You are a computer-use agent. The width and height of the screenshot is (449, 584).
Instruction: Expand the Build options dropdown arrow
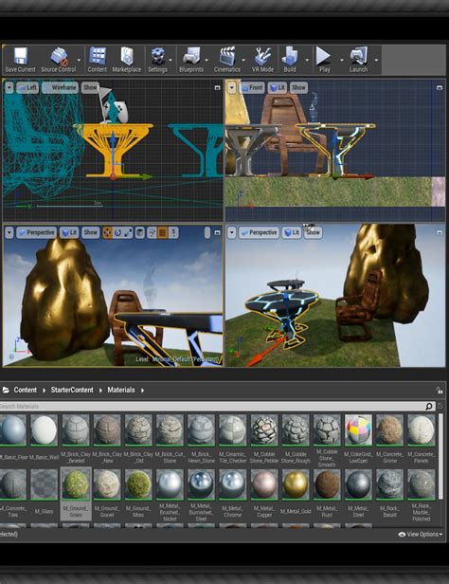pyautogui.click(x=307, y=60)
